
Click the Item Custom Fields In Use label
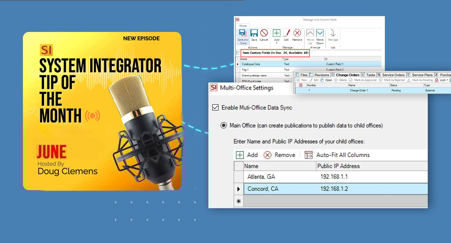coord(276,53)
